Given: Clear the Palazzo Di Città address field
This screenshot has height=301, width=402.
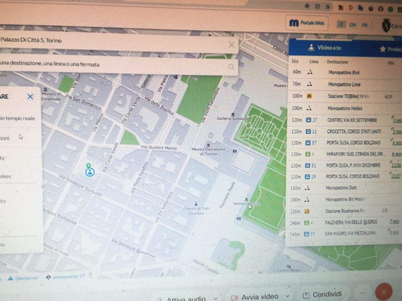Looking at the screenshot, I should [x=231, y=45].
